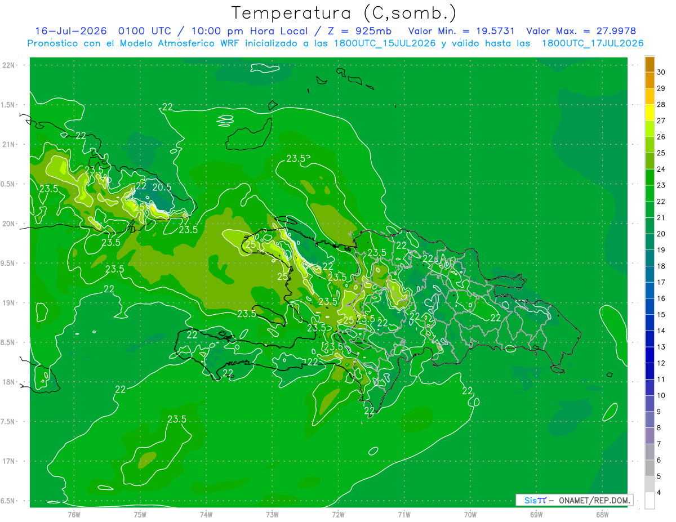Click the green legend band between 22 and 23
The width and height of the screenshot is (676, 522).
(650, 193)
